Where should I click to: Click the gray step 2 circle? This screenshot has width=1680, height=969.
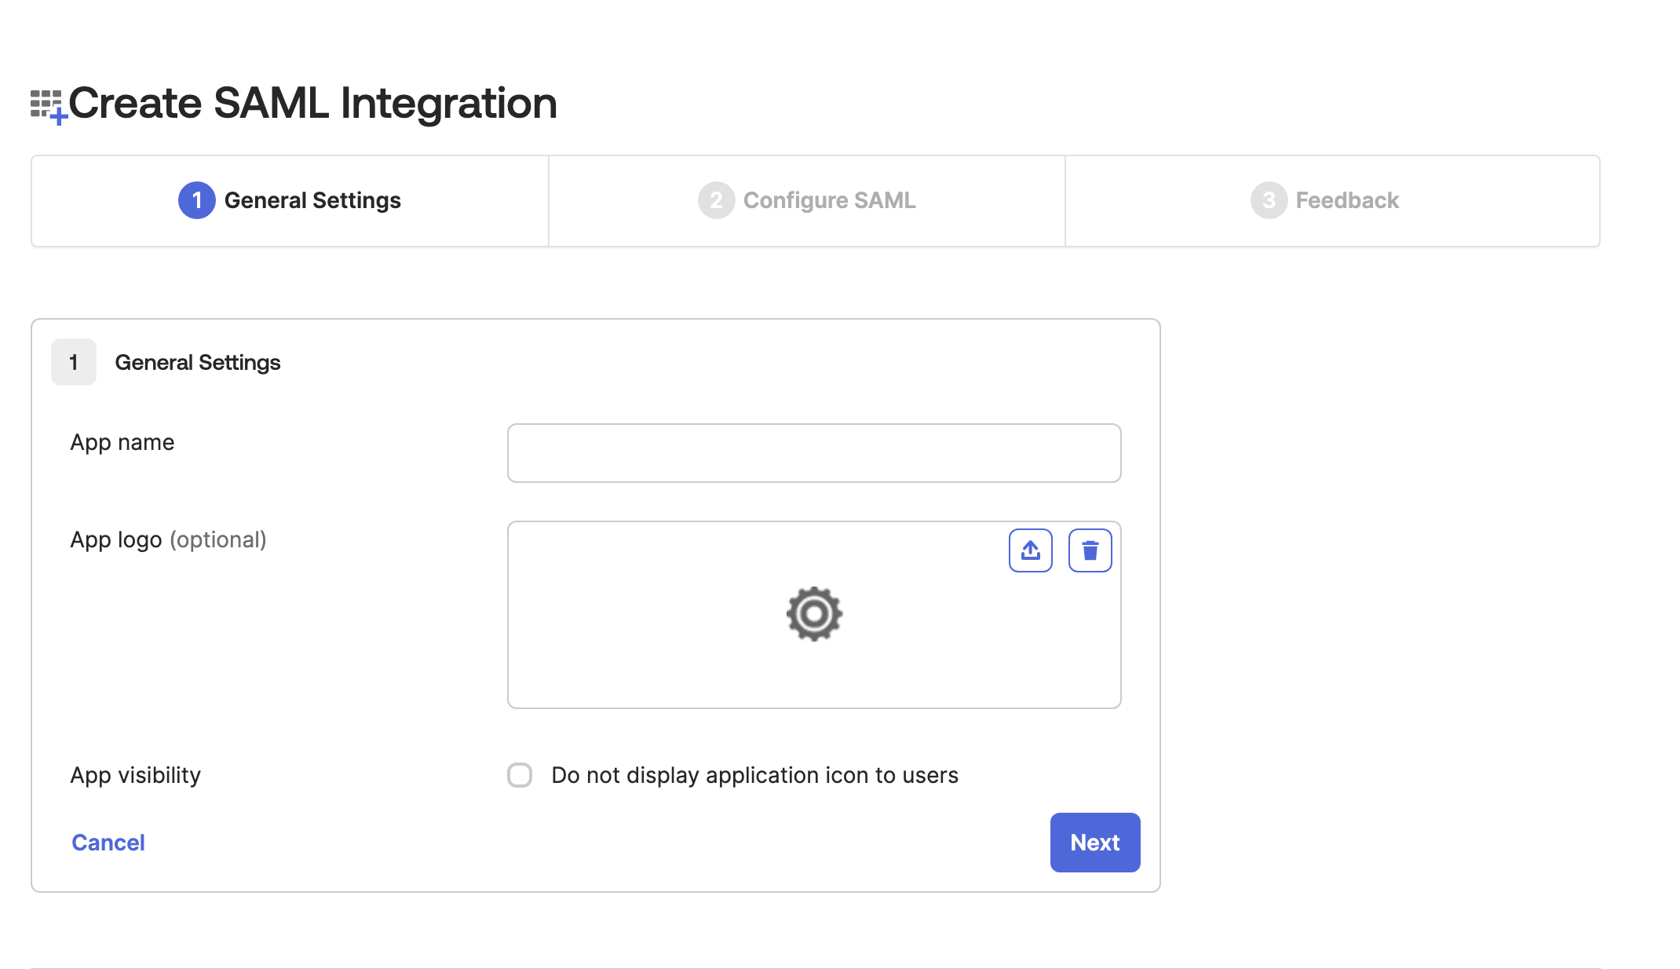click(716, 200)
